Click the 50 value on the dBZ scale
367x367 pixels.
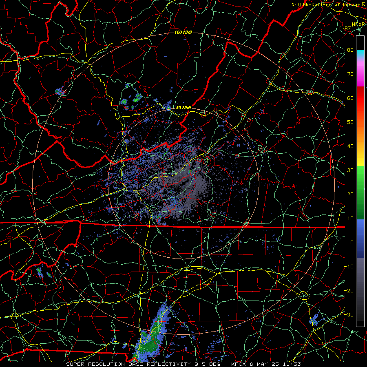click(350, 122)
